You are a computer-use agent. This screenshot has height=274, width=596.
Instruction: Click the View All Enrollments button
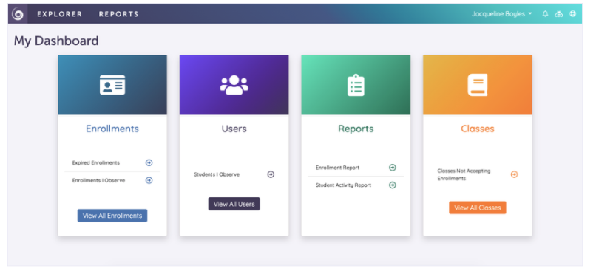[x=112, y=216]
